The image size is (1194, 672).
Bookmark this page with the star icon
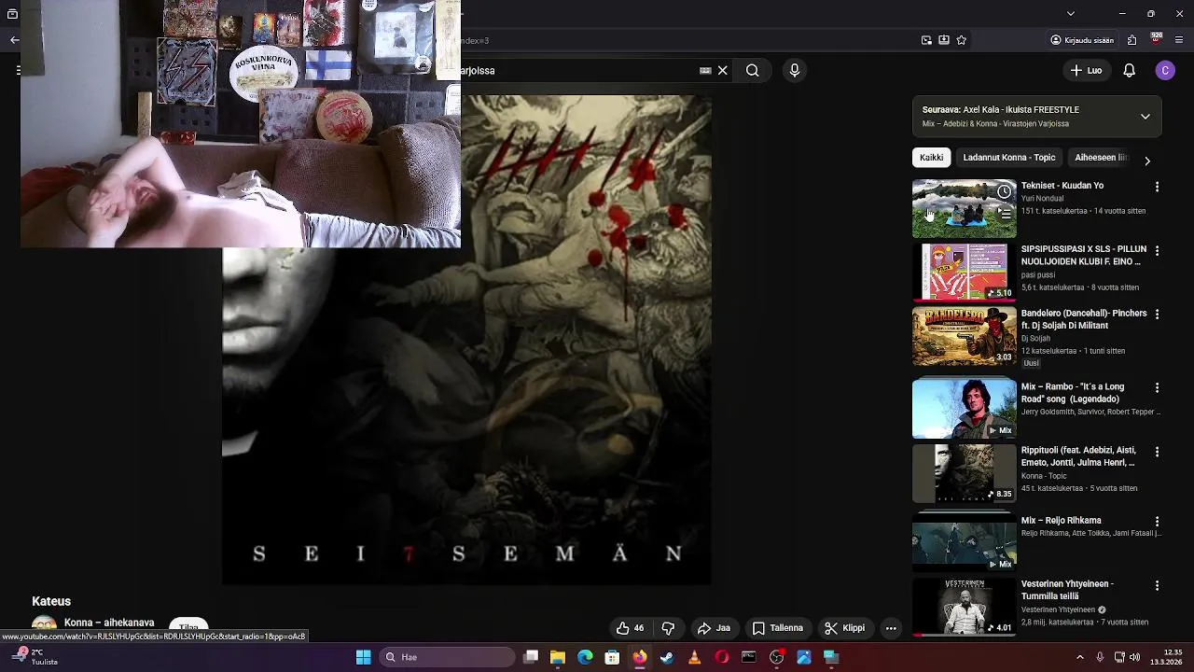click(x=962, y=40)
